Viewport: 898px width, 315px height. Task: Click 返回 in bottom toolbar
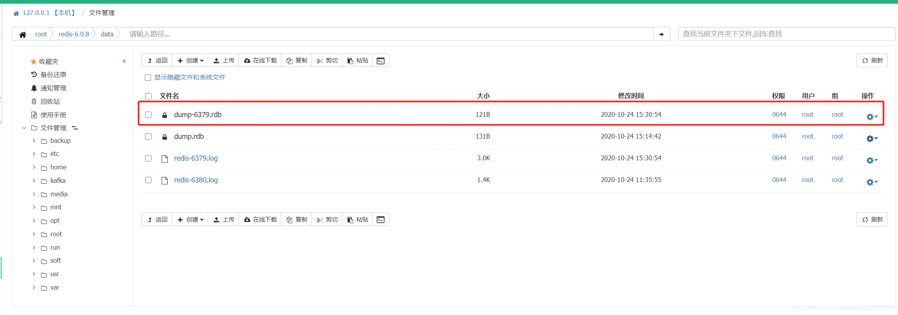pos(157,220)
